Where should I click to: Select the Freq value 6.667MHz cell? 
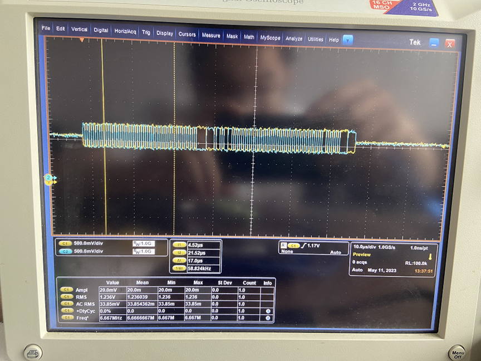tap(112, 318)
